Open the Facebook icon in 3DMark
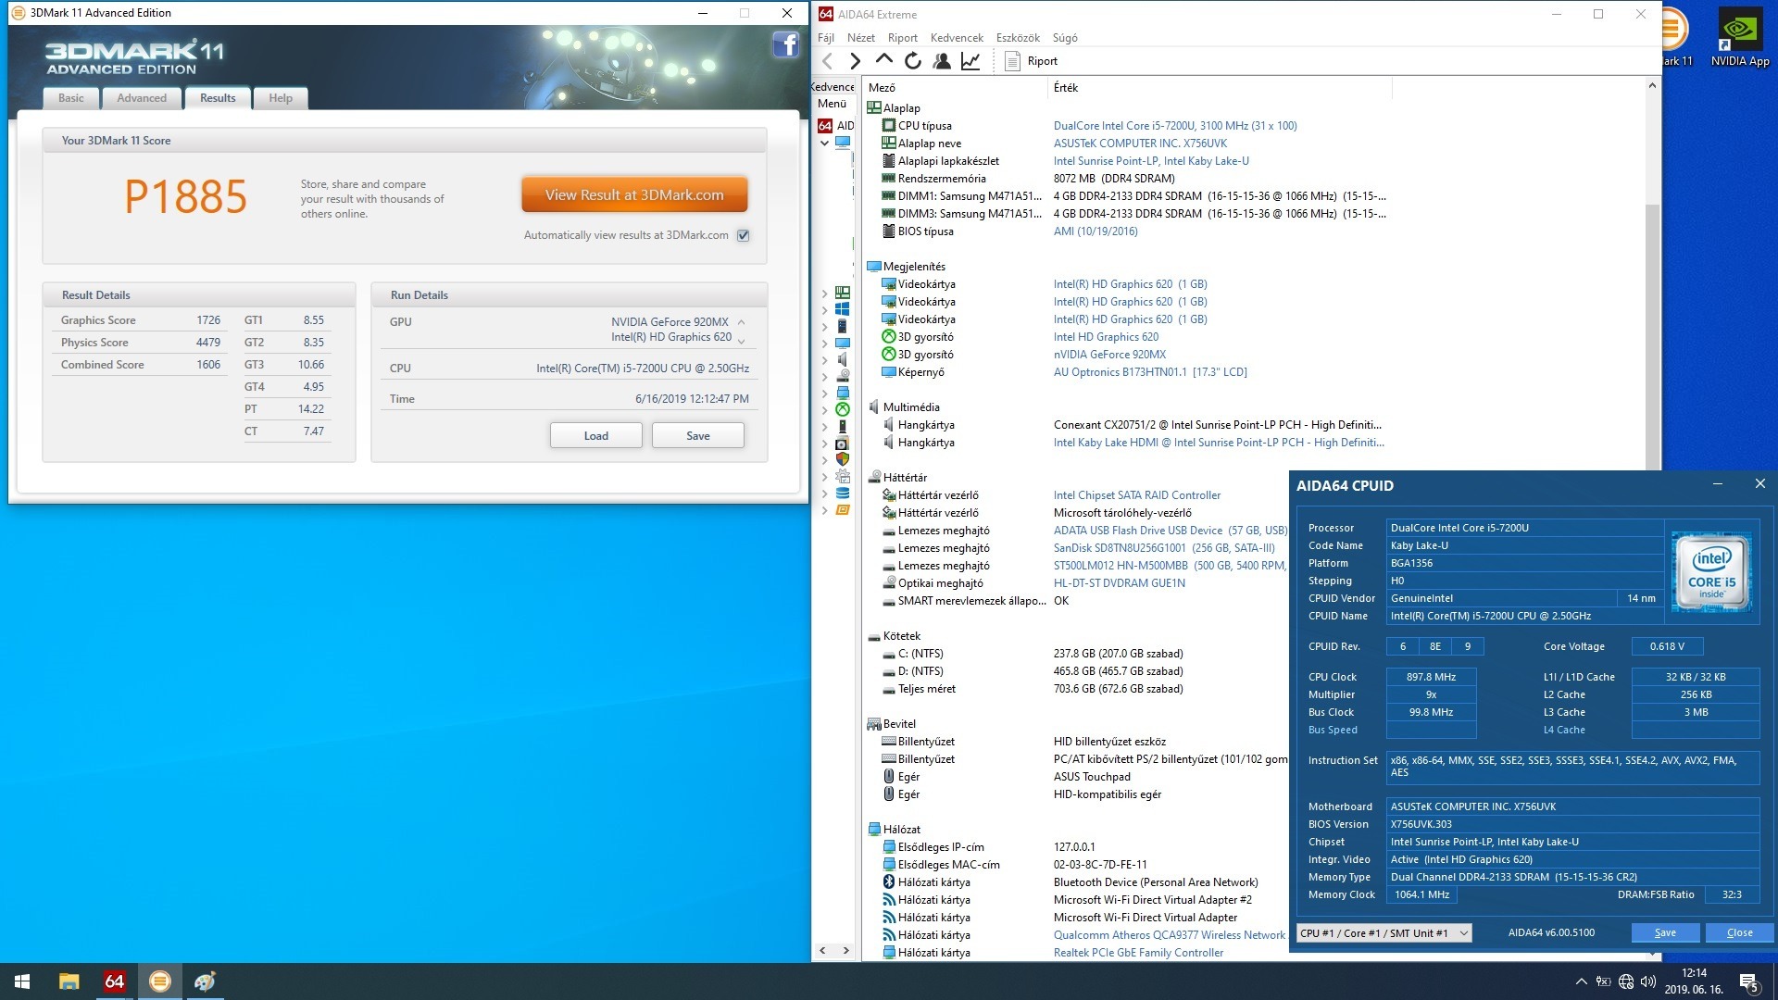 click(785, 44)
